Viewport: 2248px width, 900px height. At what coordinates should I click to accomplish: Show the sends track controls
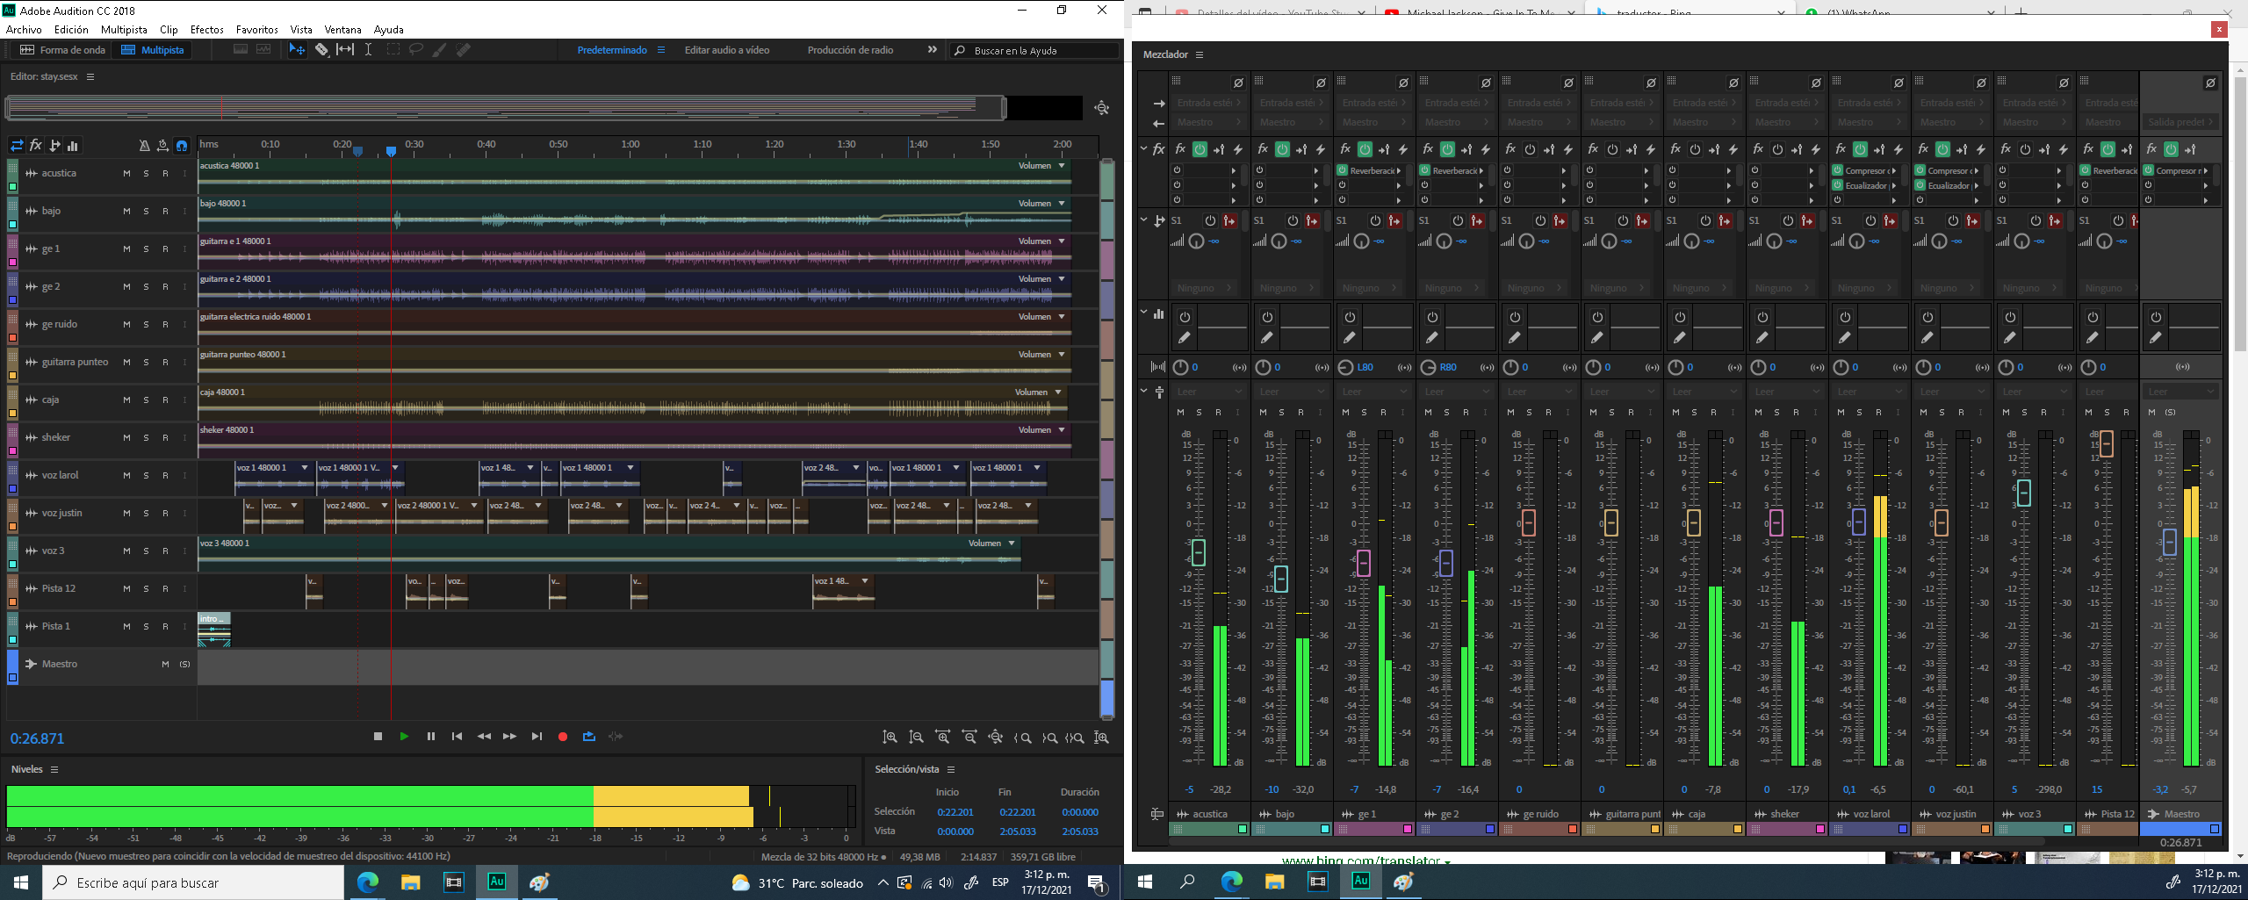click(x=54, y=146)
